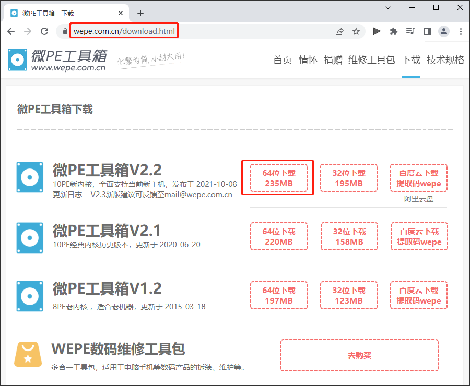Download V1.2 64位 197MB
The height and width of the screenshot is (386, 470).
[x=279, y=295]
